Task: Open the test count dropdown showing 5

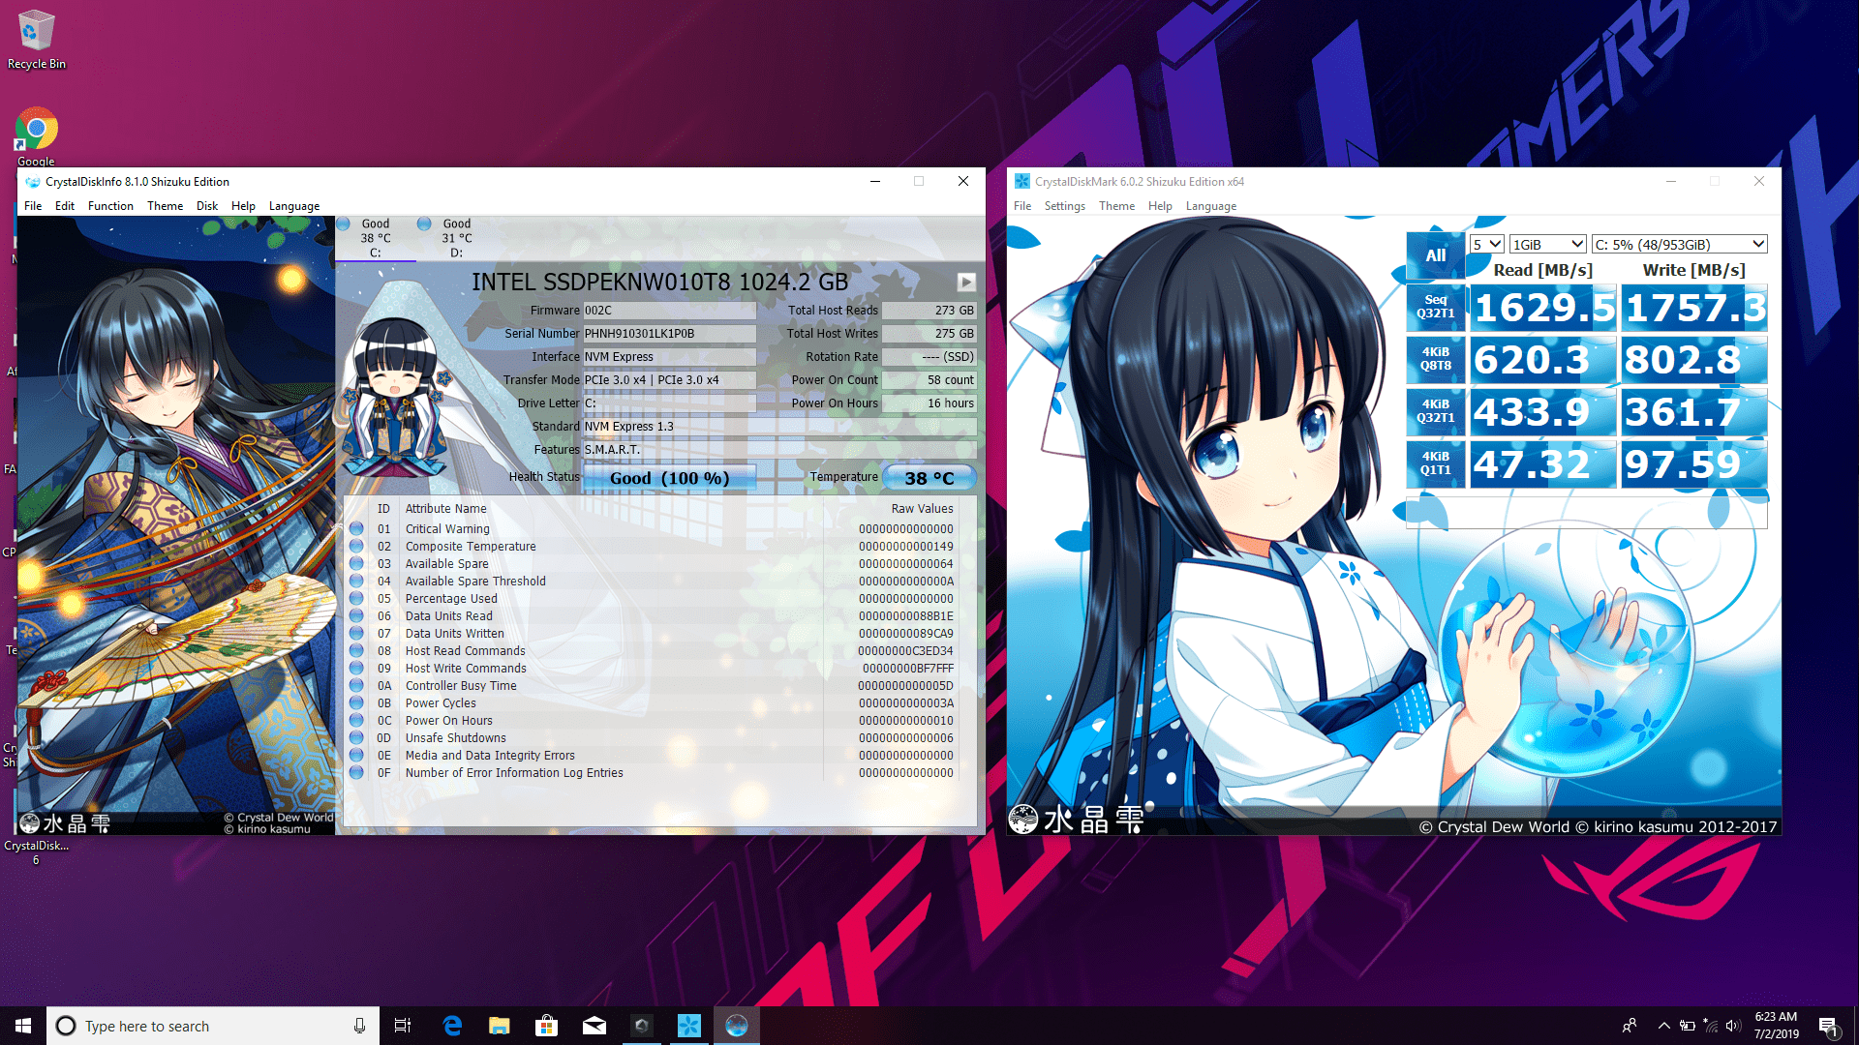Action: (1486, 245)
